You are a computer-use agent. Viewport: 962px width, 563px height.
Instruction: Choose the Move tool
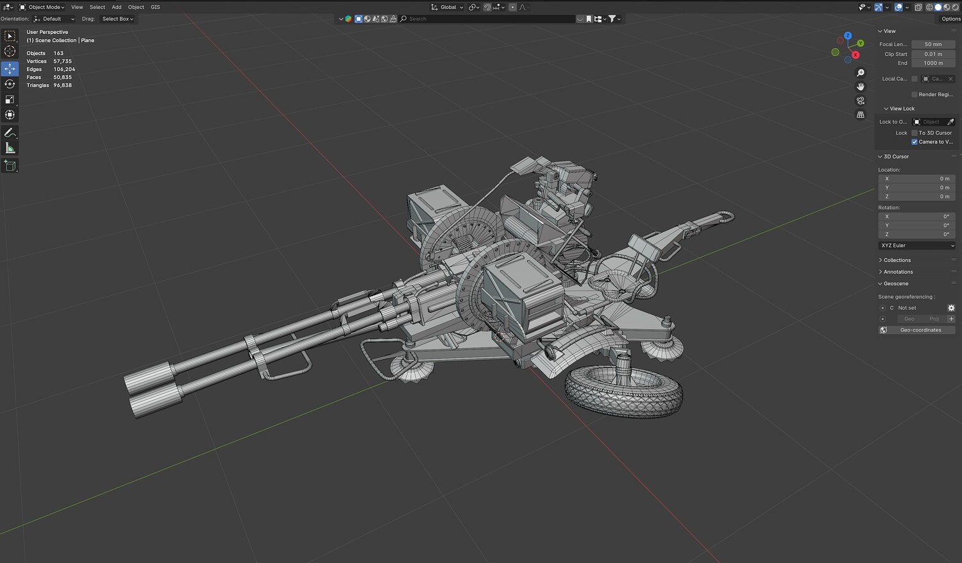pyautogui.click(x=10, y=69)
